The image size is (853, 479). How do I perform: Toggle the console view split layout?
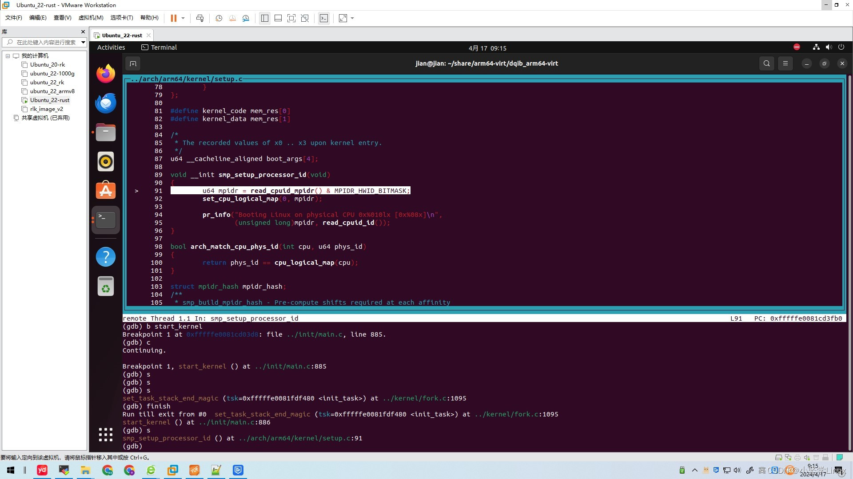coord(278,18)
